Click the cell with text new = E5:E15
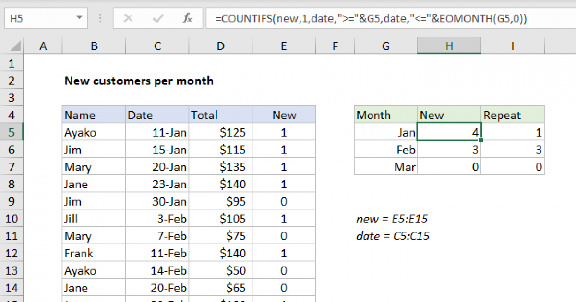 click(392, 219)
